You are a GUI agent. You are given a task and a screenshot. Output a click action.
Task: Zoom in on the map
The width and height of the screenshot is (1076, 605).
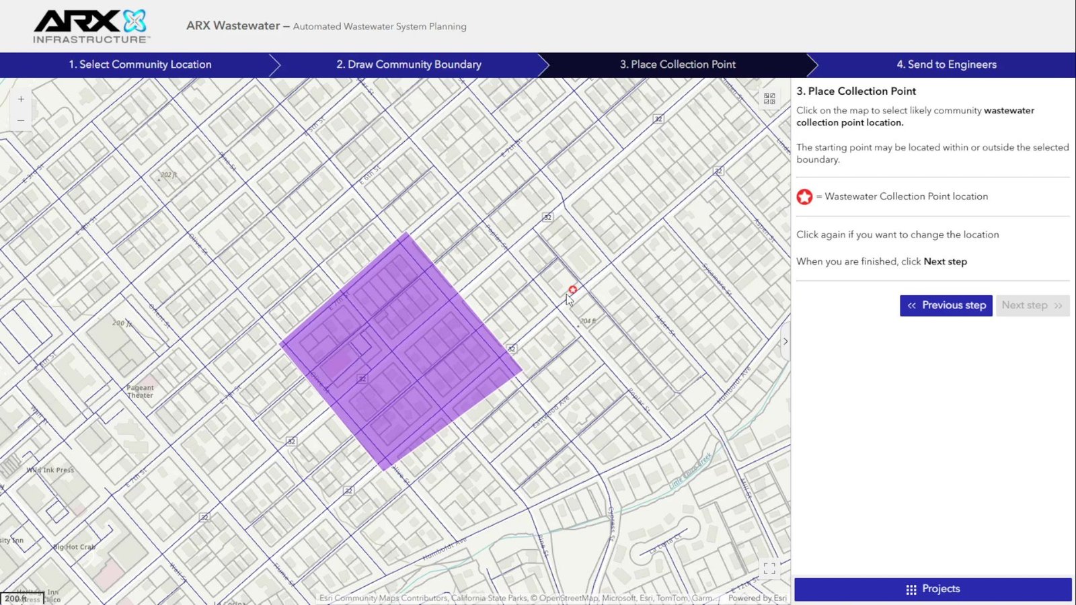pos(21,99)
